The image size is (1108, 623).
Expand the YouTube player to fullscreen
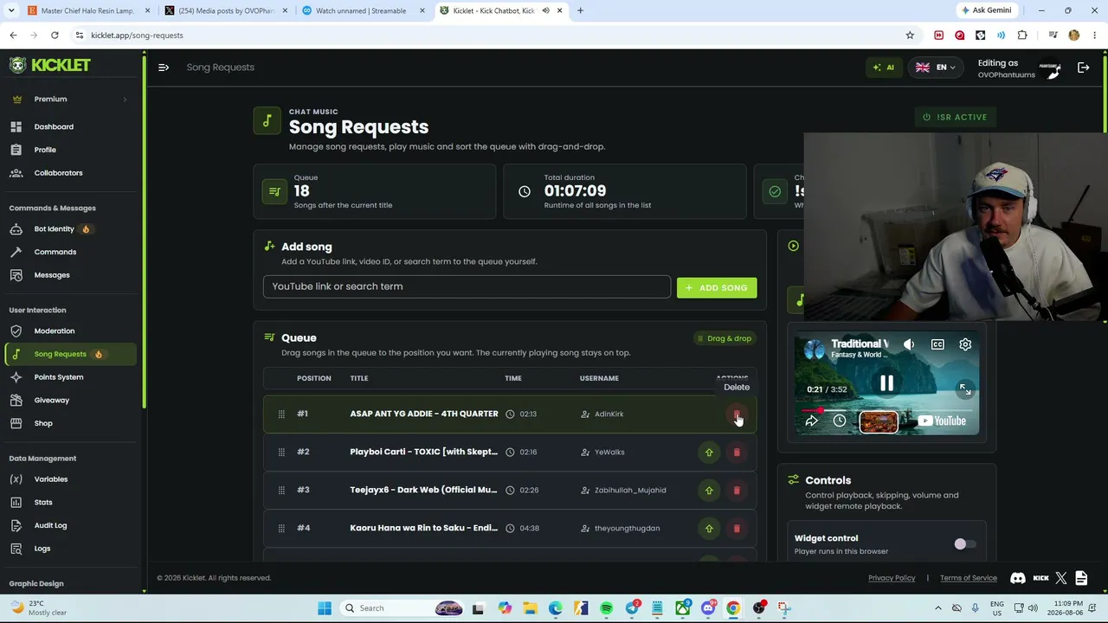coord(965,390)
